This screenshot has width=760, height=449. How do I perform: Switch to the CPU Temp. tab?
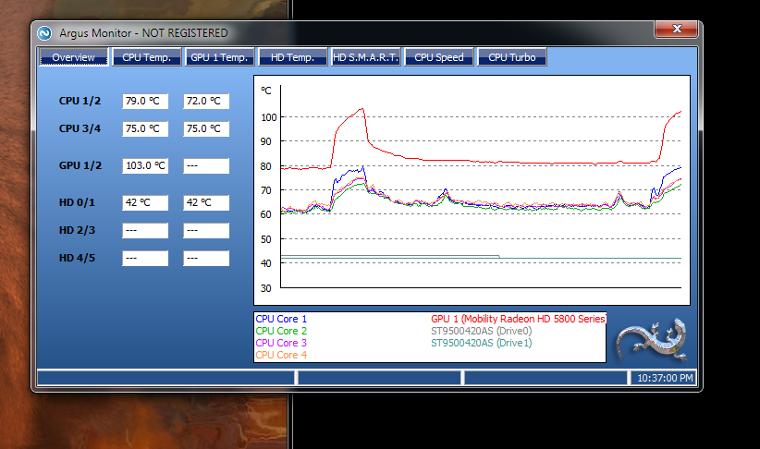click(x=146, y=57)
